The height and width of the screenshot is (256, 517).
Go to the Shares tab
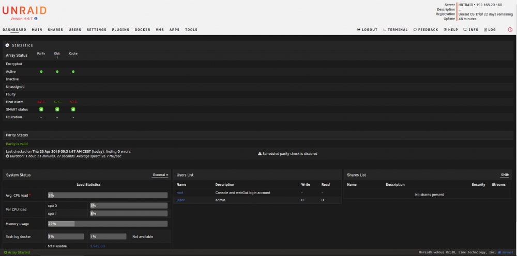pyautogui.click(x=55, y=29)
